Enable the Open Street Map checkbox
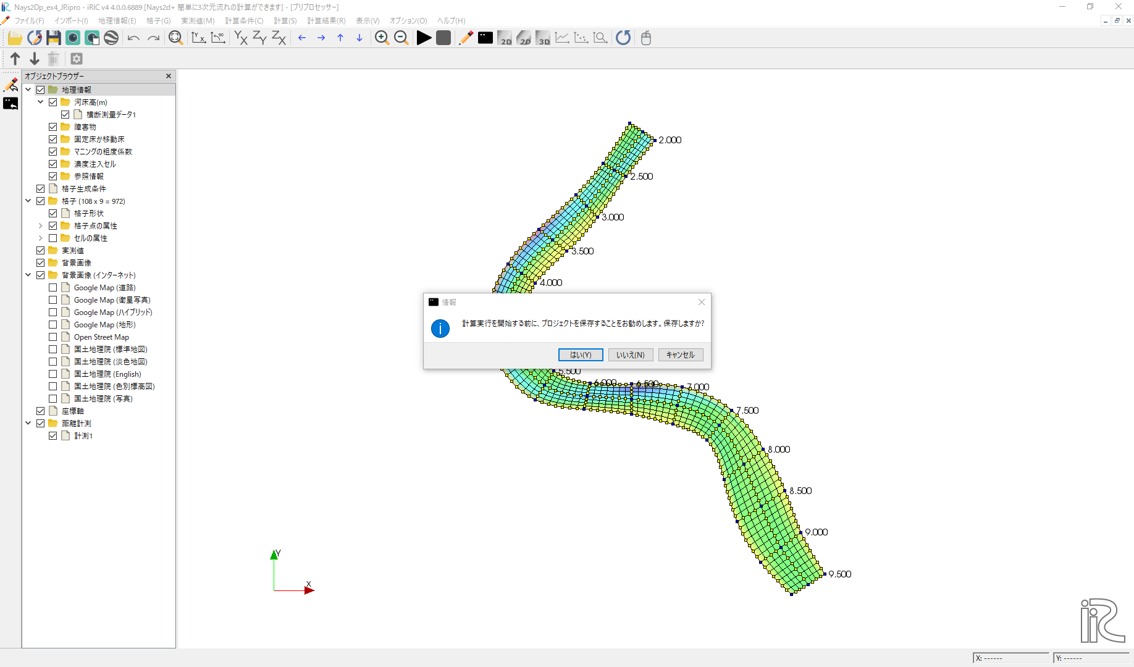The height and width of the screenshot is (667, 1134). (53, 337)
